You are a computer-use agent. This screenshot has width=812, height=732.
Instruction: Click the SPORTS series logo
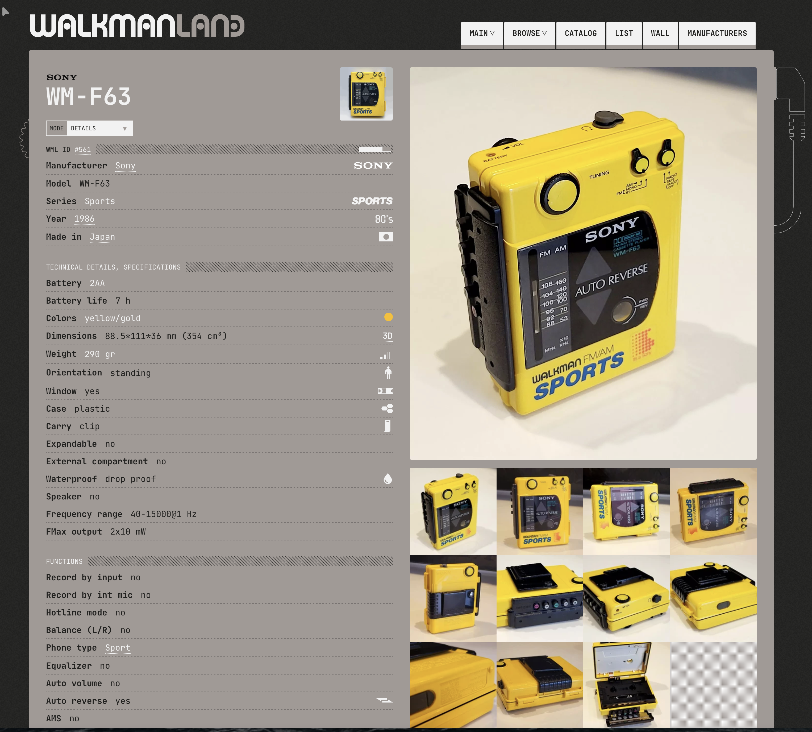pos(372,201)
